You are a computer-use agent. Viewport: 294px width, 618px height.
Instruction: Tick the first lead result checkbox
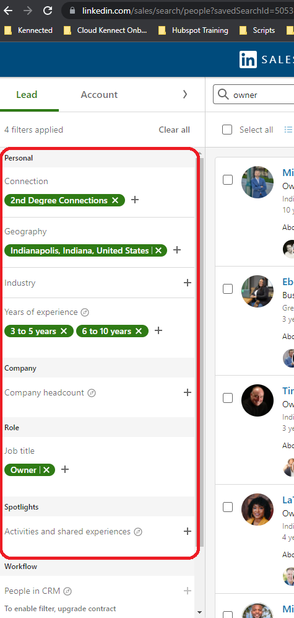[x=228, y=180]
